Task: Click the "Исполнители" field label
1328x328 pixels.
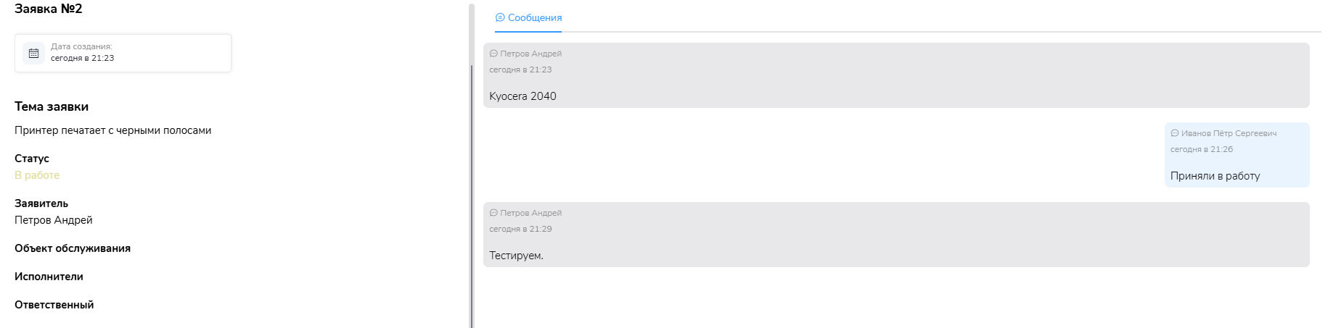Action: click(x=49, y=277)
